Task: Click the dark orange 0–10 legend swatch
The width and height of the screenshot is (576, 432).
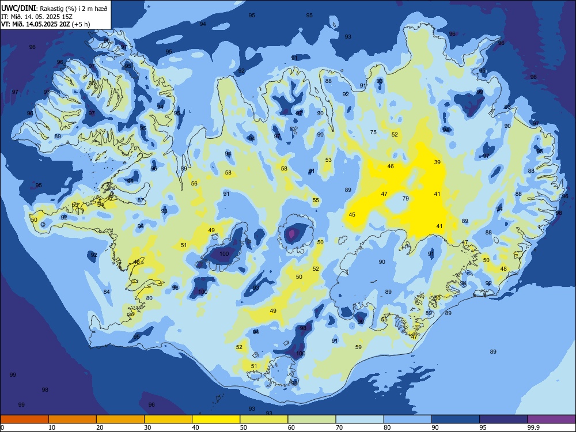Action: (24, 419)
